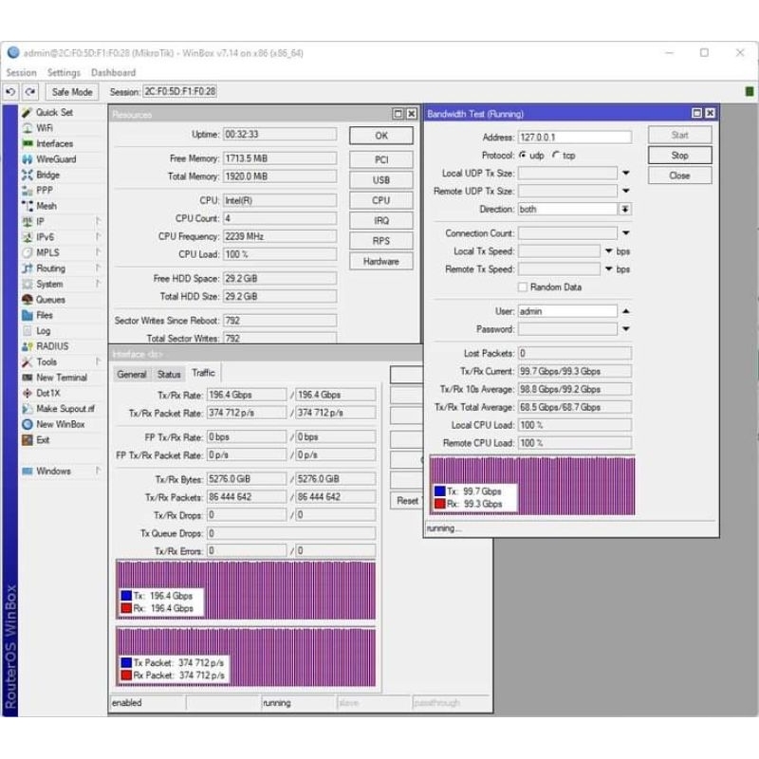Open the RADIUS sidebar item
Viewport: 759px width, 759px height.
pos(52,346)
